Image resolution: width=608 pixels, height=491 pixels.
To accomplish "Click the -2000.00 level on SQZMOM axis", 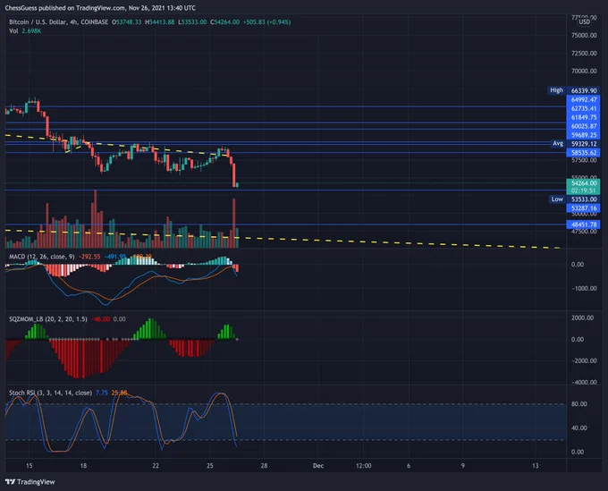I will (582, 360).
